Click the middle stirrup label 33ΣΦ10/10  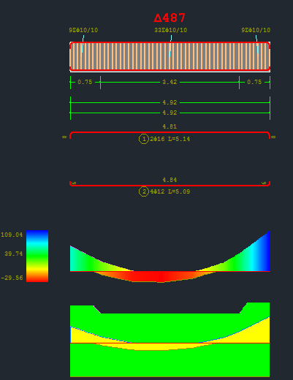click(x=171, y=30)
